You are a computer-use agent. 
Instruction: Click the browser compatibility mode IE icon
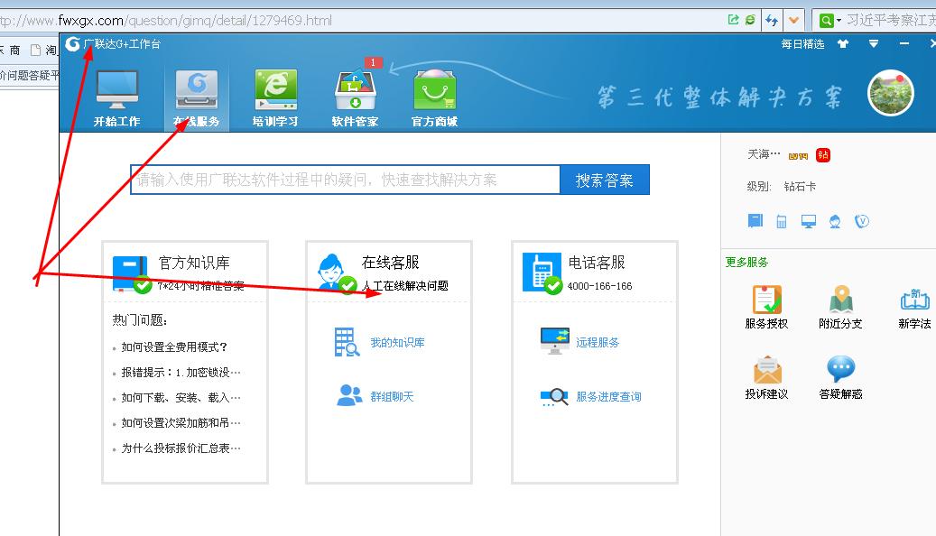click(x=750, y=20)
